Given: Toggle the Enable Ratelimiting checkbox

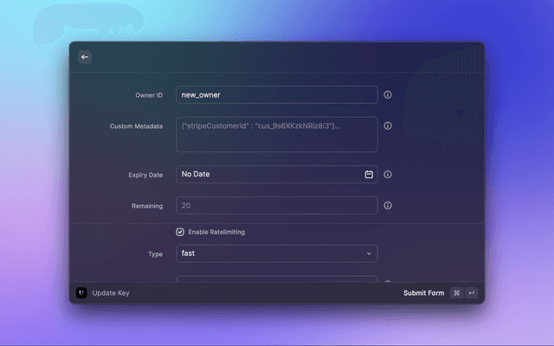Looking at the screenshot, I should 180,232.
